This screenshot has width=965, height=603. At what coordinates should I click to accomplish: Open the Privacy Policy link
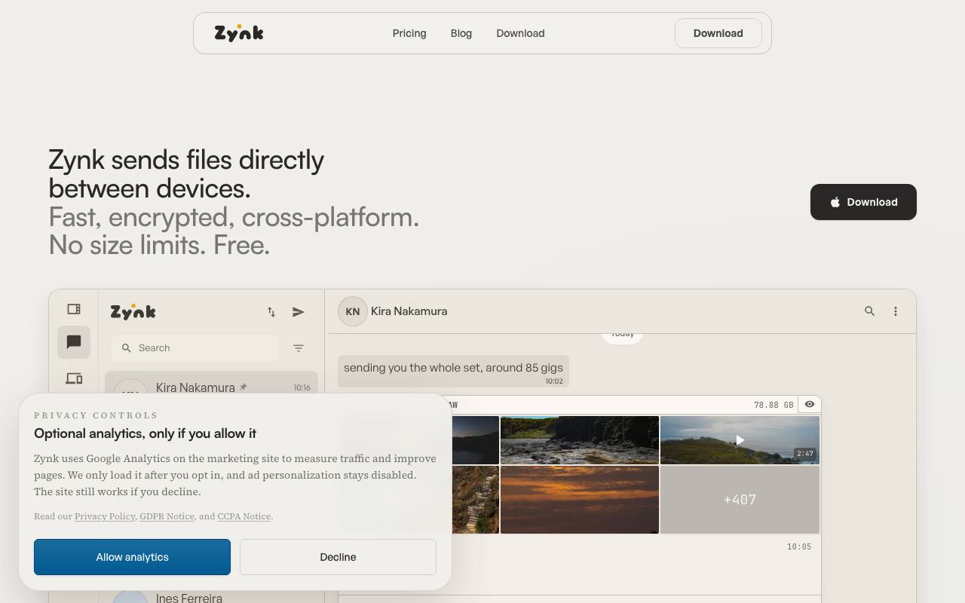[x=105, y=516]
